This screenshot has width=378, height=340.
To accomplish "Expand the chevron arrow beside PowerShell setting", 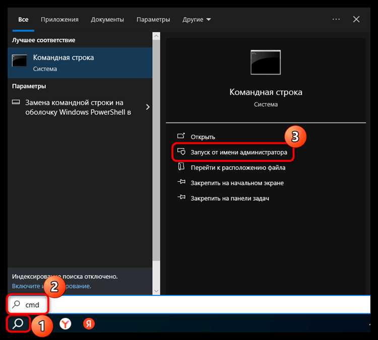I will click(148, 107).
